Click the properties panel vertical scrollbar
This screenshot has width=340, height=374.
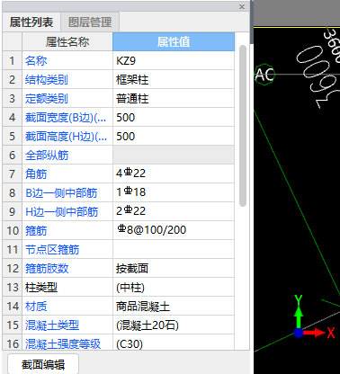[x=243, y=126]
